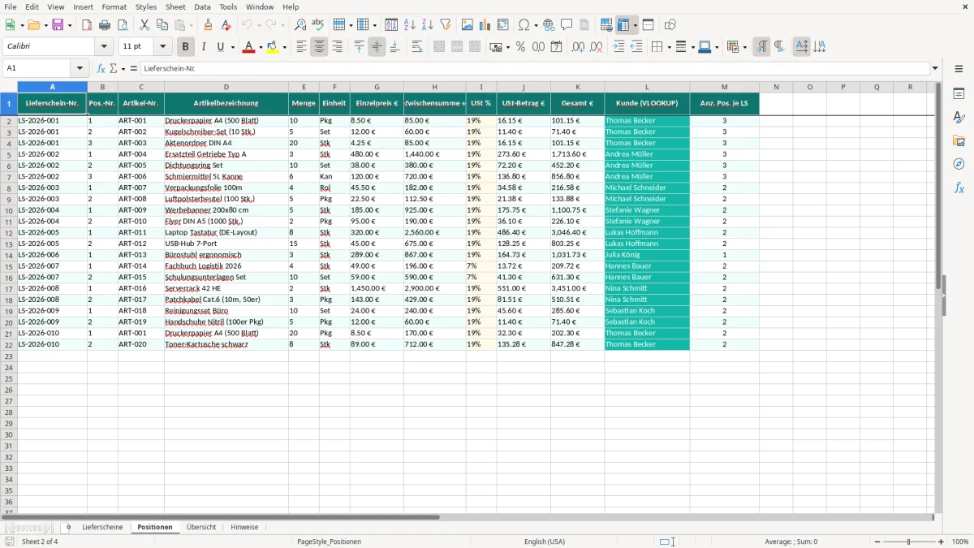Image resolution: width=974 pixels, height=548 pixels.
Task: Increase indent icon
Action: 619,47
